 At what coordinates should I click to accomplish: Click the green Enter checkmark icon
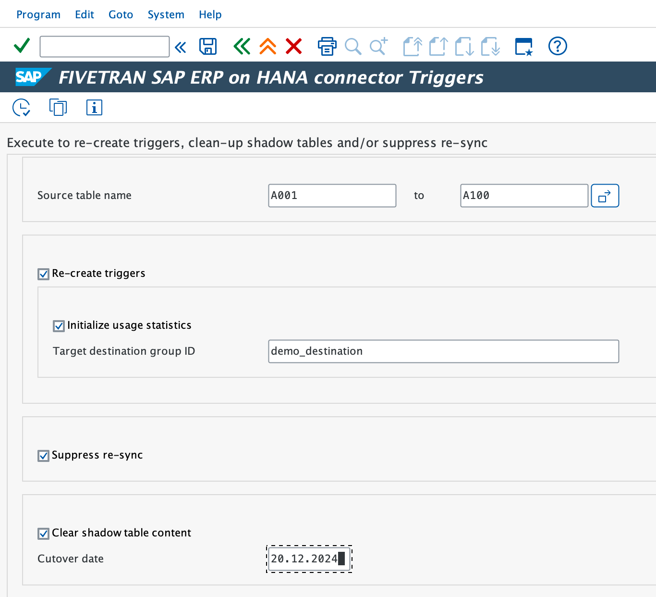coord(22,46)
